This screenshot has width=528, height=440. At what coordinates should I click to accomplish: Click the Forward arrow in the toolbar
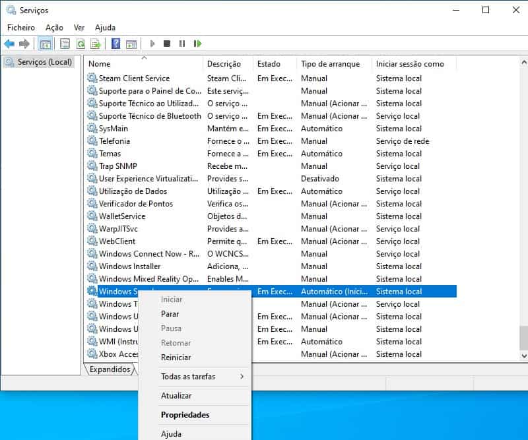[x=24, y=44]
